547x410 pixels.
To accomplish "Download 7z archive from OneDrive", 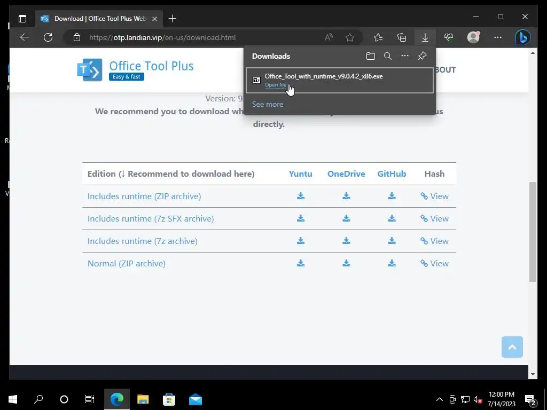I will (x=346, y=241).
